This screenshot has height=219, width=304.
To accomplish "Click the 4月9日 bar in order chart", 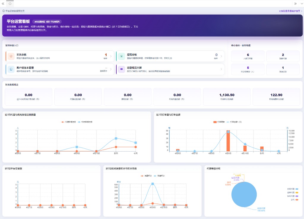I will point(228,141).
